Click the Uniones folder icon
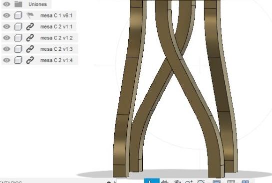272x183 pixels. tap(18, 4)
